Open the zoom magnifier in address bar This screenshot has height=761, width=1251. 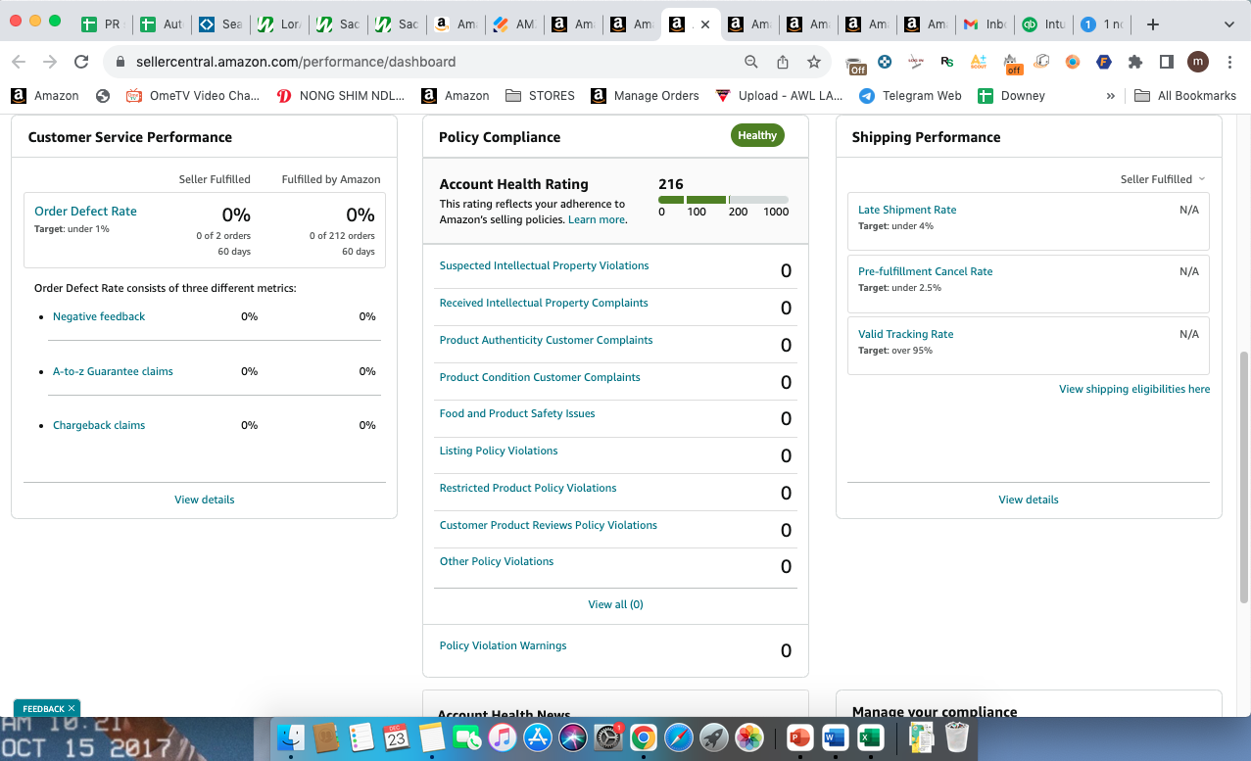tap(751, 62)
